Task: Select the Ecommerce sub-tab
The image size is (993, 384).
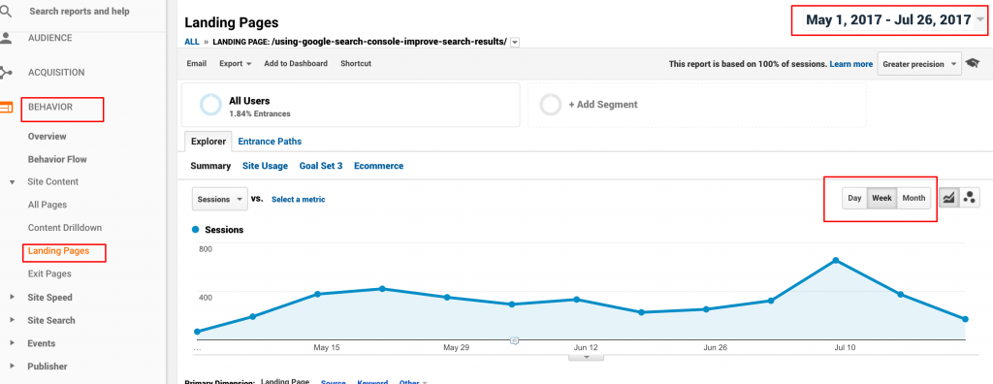Action: coord(379,166)
